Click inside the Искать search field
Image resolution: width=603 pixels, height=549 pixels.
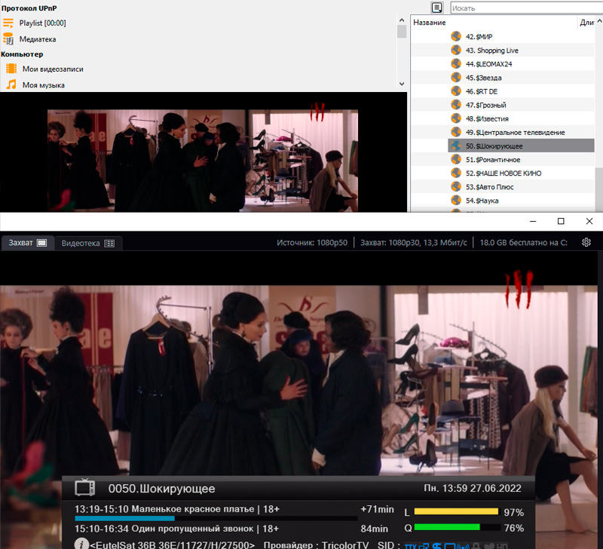click(x=527, y=8)
